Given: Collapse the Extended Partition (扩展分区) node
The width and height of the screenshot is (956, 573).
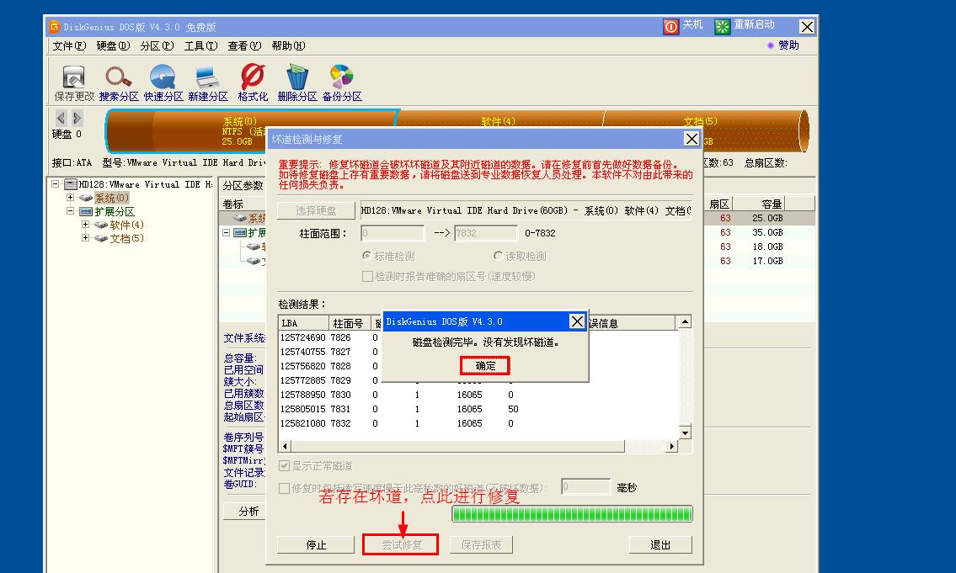Looking at the screenshot, I should coord(70,210).
